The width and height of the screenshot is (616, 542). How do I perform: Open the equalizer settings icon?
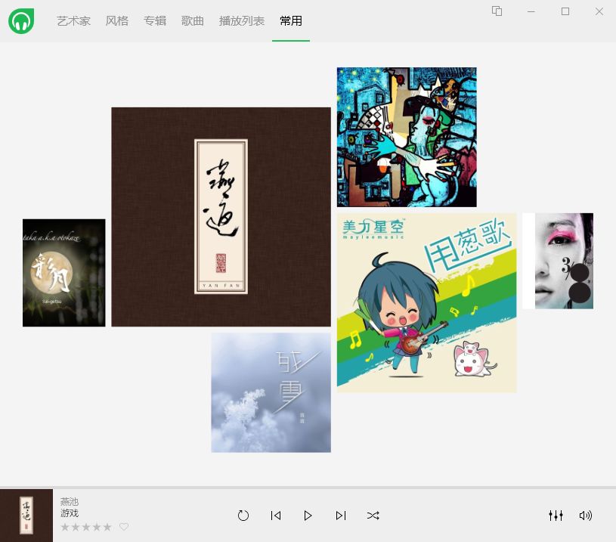[556, 516]
